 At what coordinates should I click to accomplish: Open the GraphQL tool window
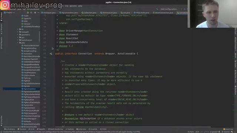[93, 129]
